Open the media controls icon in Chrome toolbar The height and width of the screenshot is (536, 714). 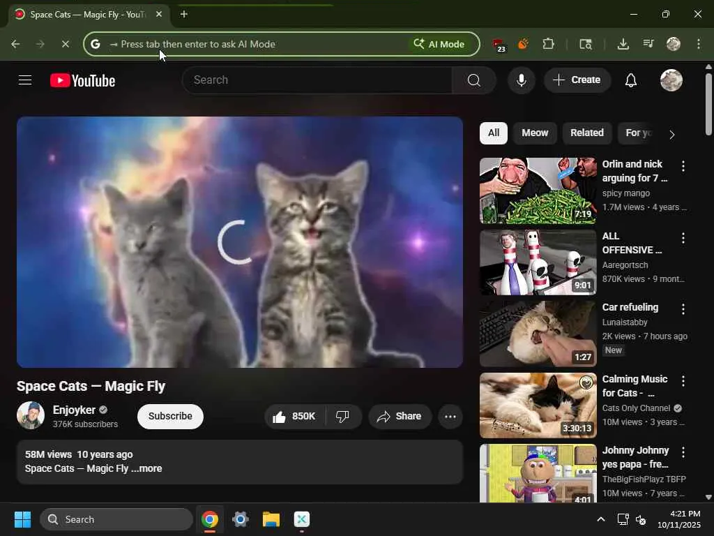click(648, 44)
